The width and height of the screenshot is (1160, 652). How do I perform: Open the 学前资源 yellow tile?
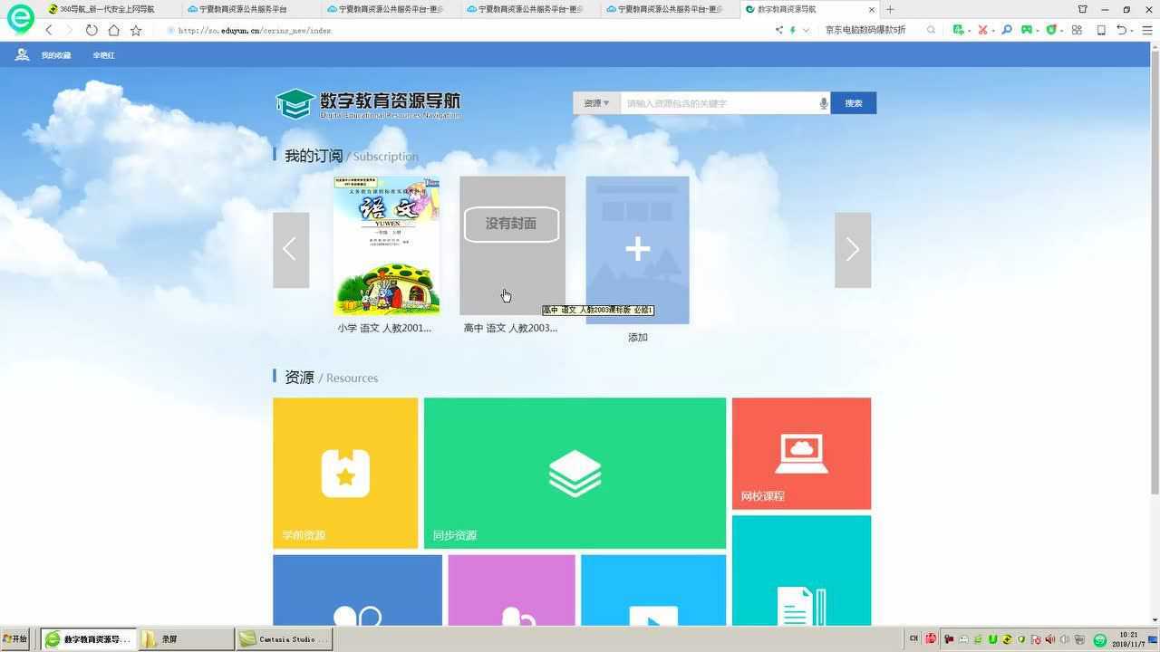[345, 473]
